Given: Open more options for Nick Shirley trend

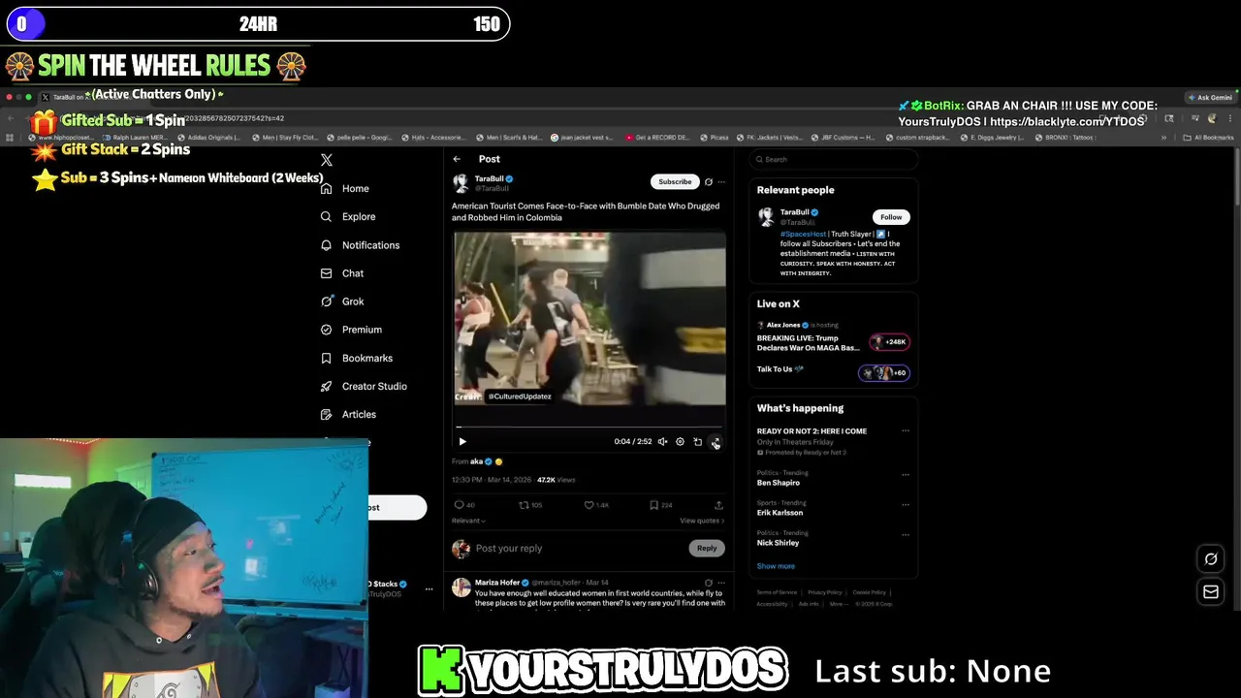Looking at the screenshot, I should coord(906,534).
